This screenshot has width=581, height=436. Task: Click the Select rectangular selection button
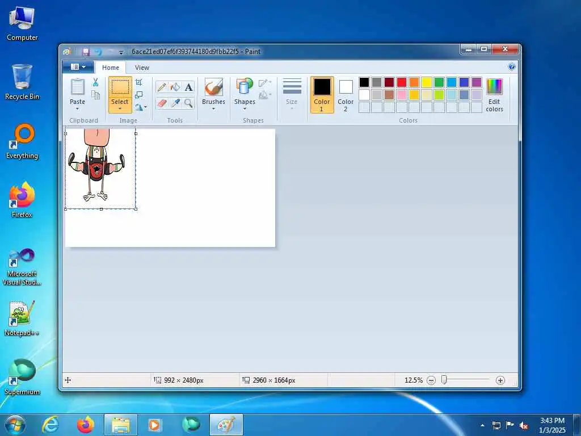120,87
